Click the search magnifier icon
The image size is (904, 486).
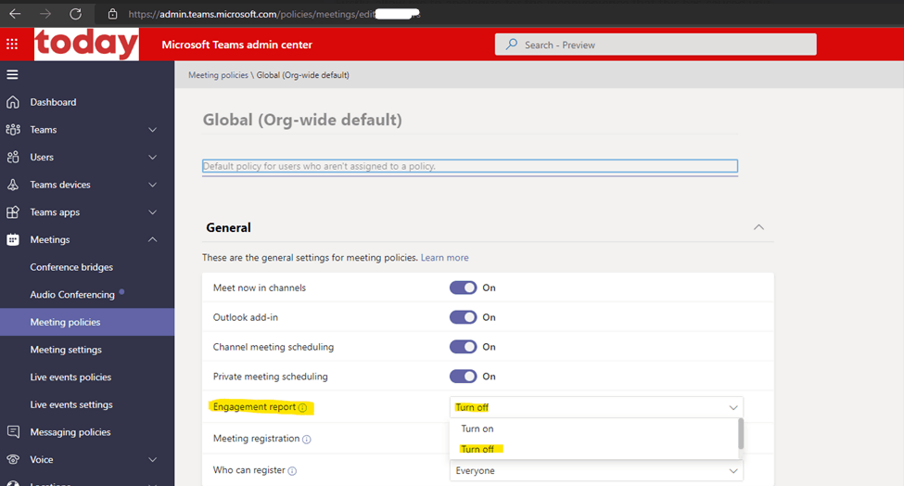[512, 45]
